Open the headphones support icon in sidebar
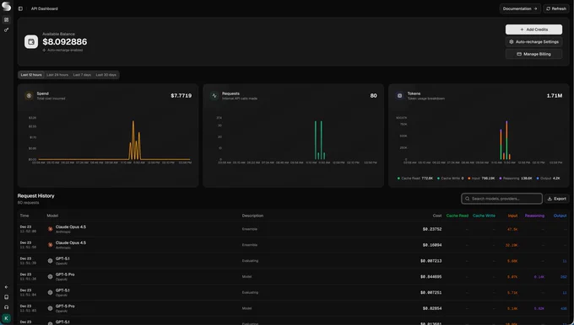This screenshot has width=574, height=325. click(x=6, y=307)
